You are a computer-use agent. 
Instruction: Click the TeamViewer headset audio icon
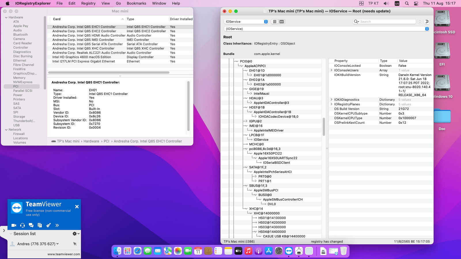coord(22,225)
